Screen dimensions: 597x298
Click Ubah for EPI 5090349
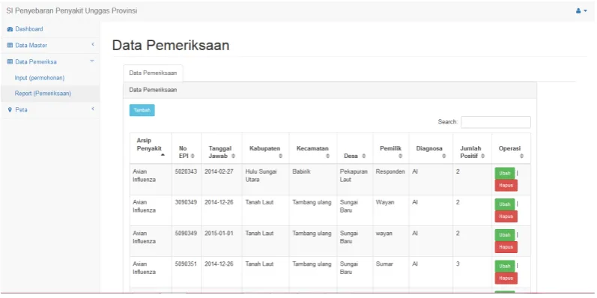coord(505,235)
